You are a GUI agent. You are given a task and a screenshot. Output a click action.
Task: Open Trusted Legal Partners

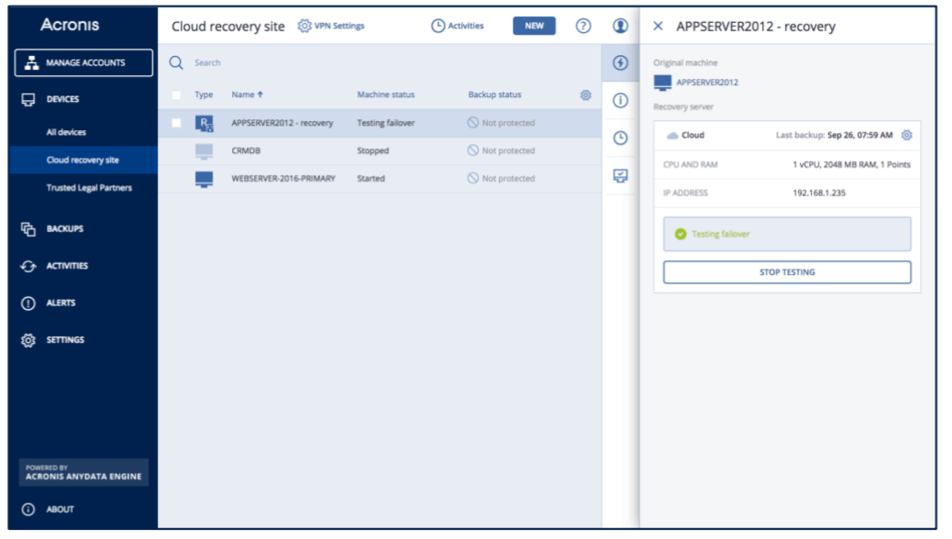coord(89,188)
